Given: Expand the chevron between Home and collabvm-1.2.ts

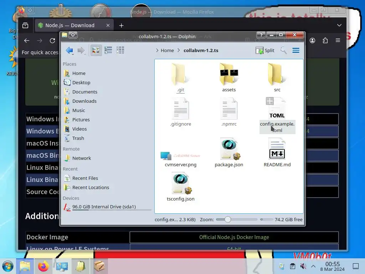Looking at the screenshot, I should click(179, 50).
